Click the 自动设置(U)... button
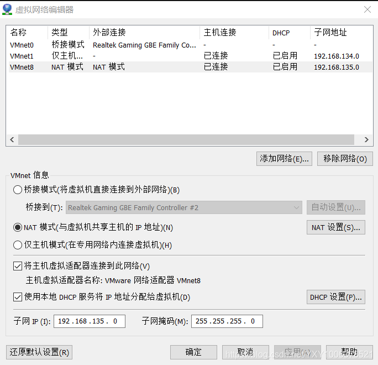This screenshot has height=365, width=378. 336,207
